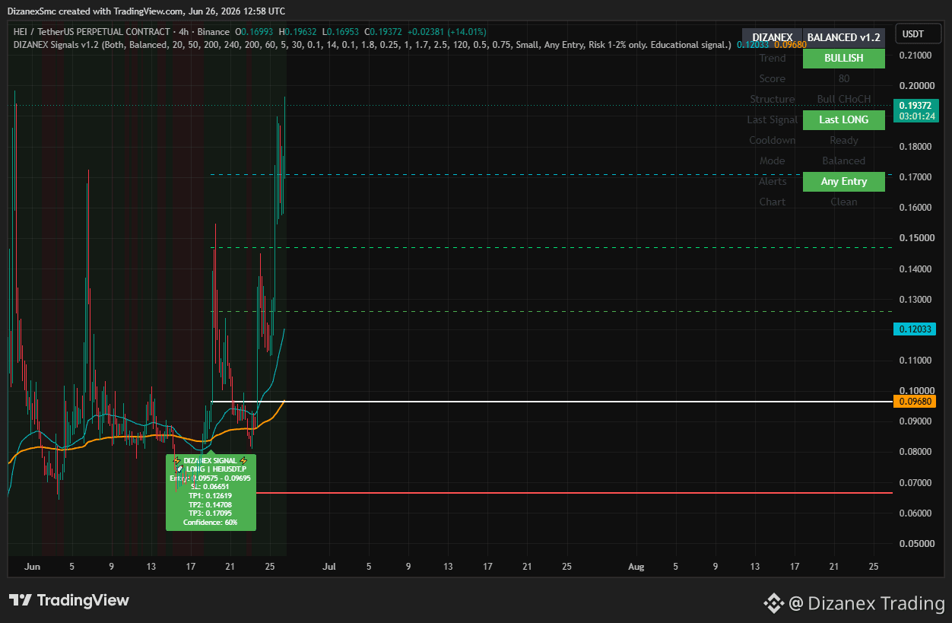Click the Balanced mode value
This screenshot has height=623, width=952.
coord(844,161)
